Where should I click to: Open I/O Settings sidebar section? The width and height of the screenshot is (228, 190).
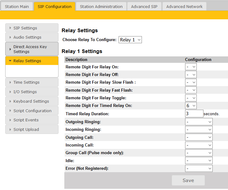pos(32,92)
